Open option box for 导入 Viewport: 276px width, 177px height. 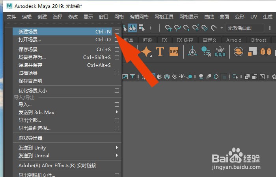tap(117, 105)
